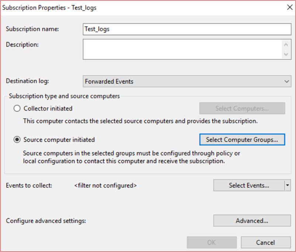Click inside the Description text box
This screenshot has height=252, width=296.
tap(182, 49)
